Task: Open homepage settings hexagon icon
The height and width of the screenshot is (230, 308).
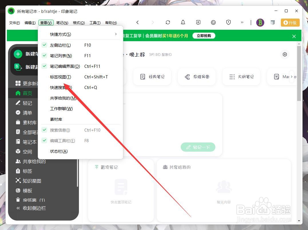Action: 285,54
